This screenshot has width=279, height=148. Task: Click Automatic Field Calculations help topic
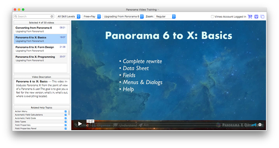[29, 115]
